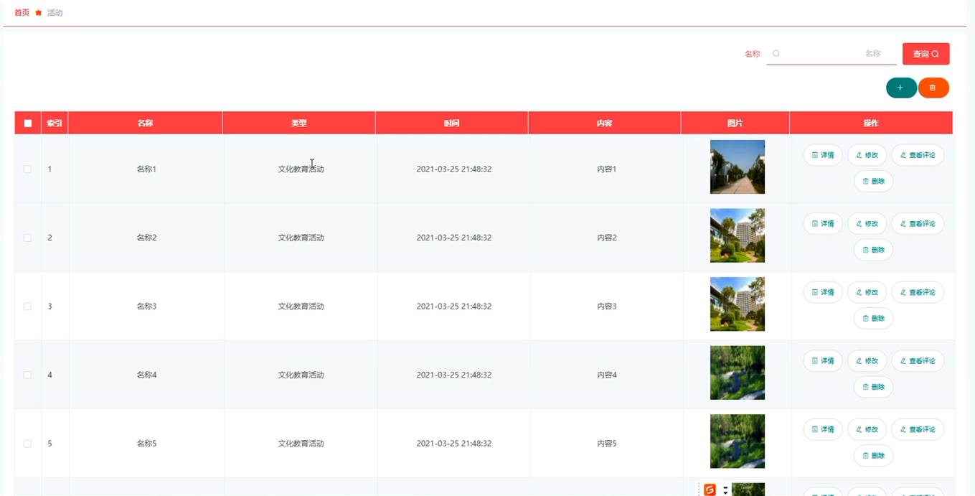
Task: Click the thumbnail image in row 名称2
Action: pyautogui.click(x=738, y=235)
